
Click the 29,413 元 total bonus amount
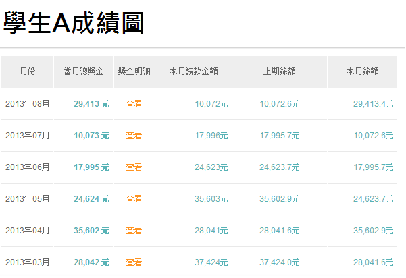click(91, 104)
